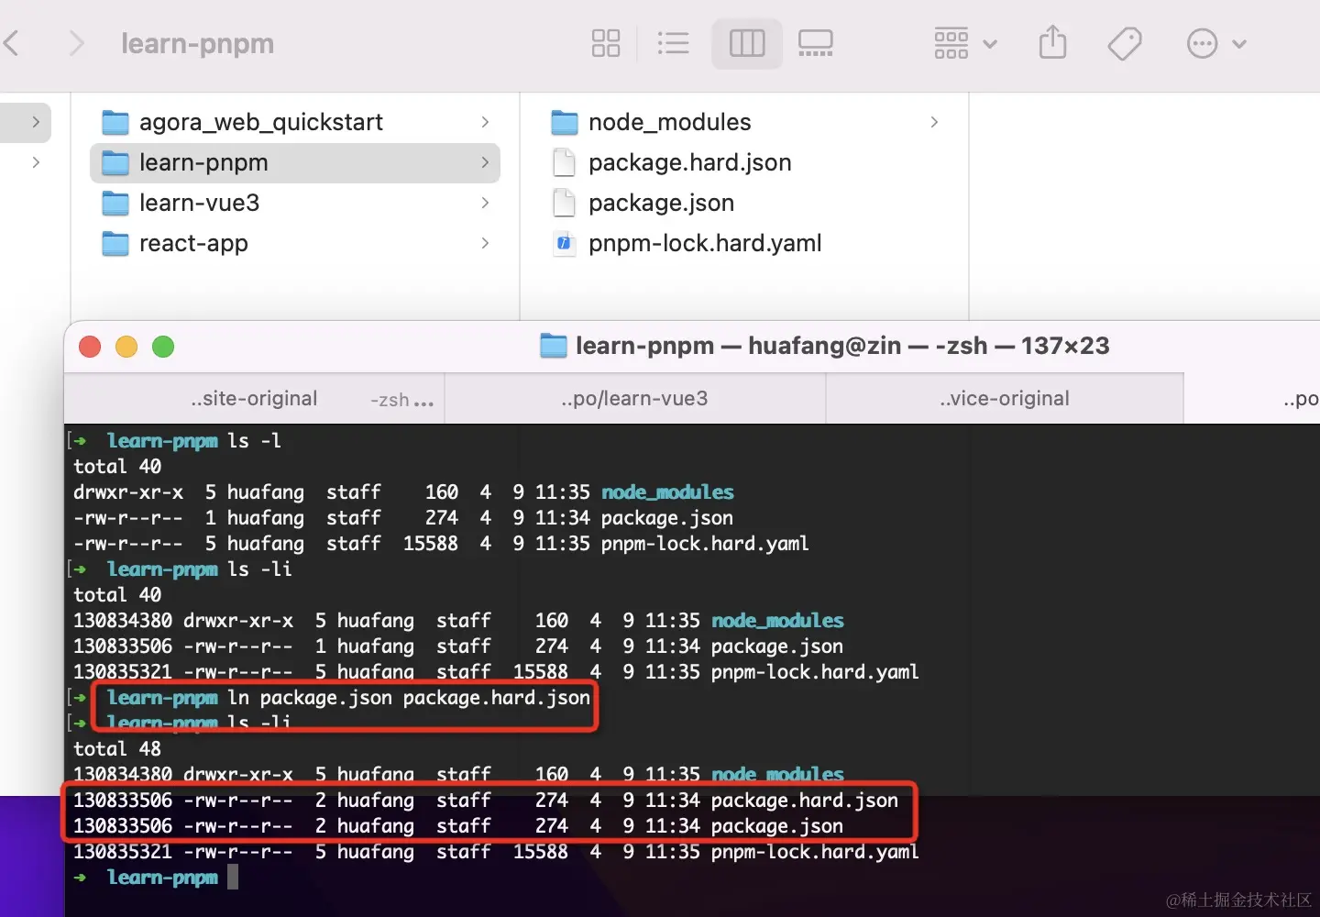Switch to the ..vice-original terminal tab
The image size is (1320, 917).
[1005, 399]
